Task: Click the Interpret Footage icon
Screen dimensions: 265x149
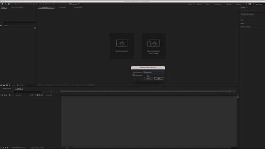Action: point(1,85)
